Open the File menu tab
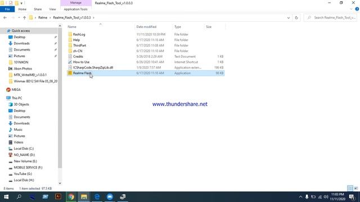The image size is (360, 202). (7, 9)
